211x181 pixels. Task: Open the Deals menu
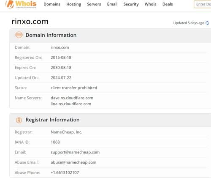168,4
